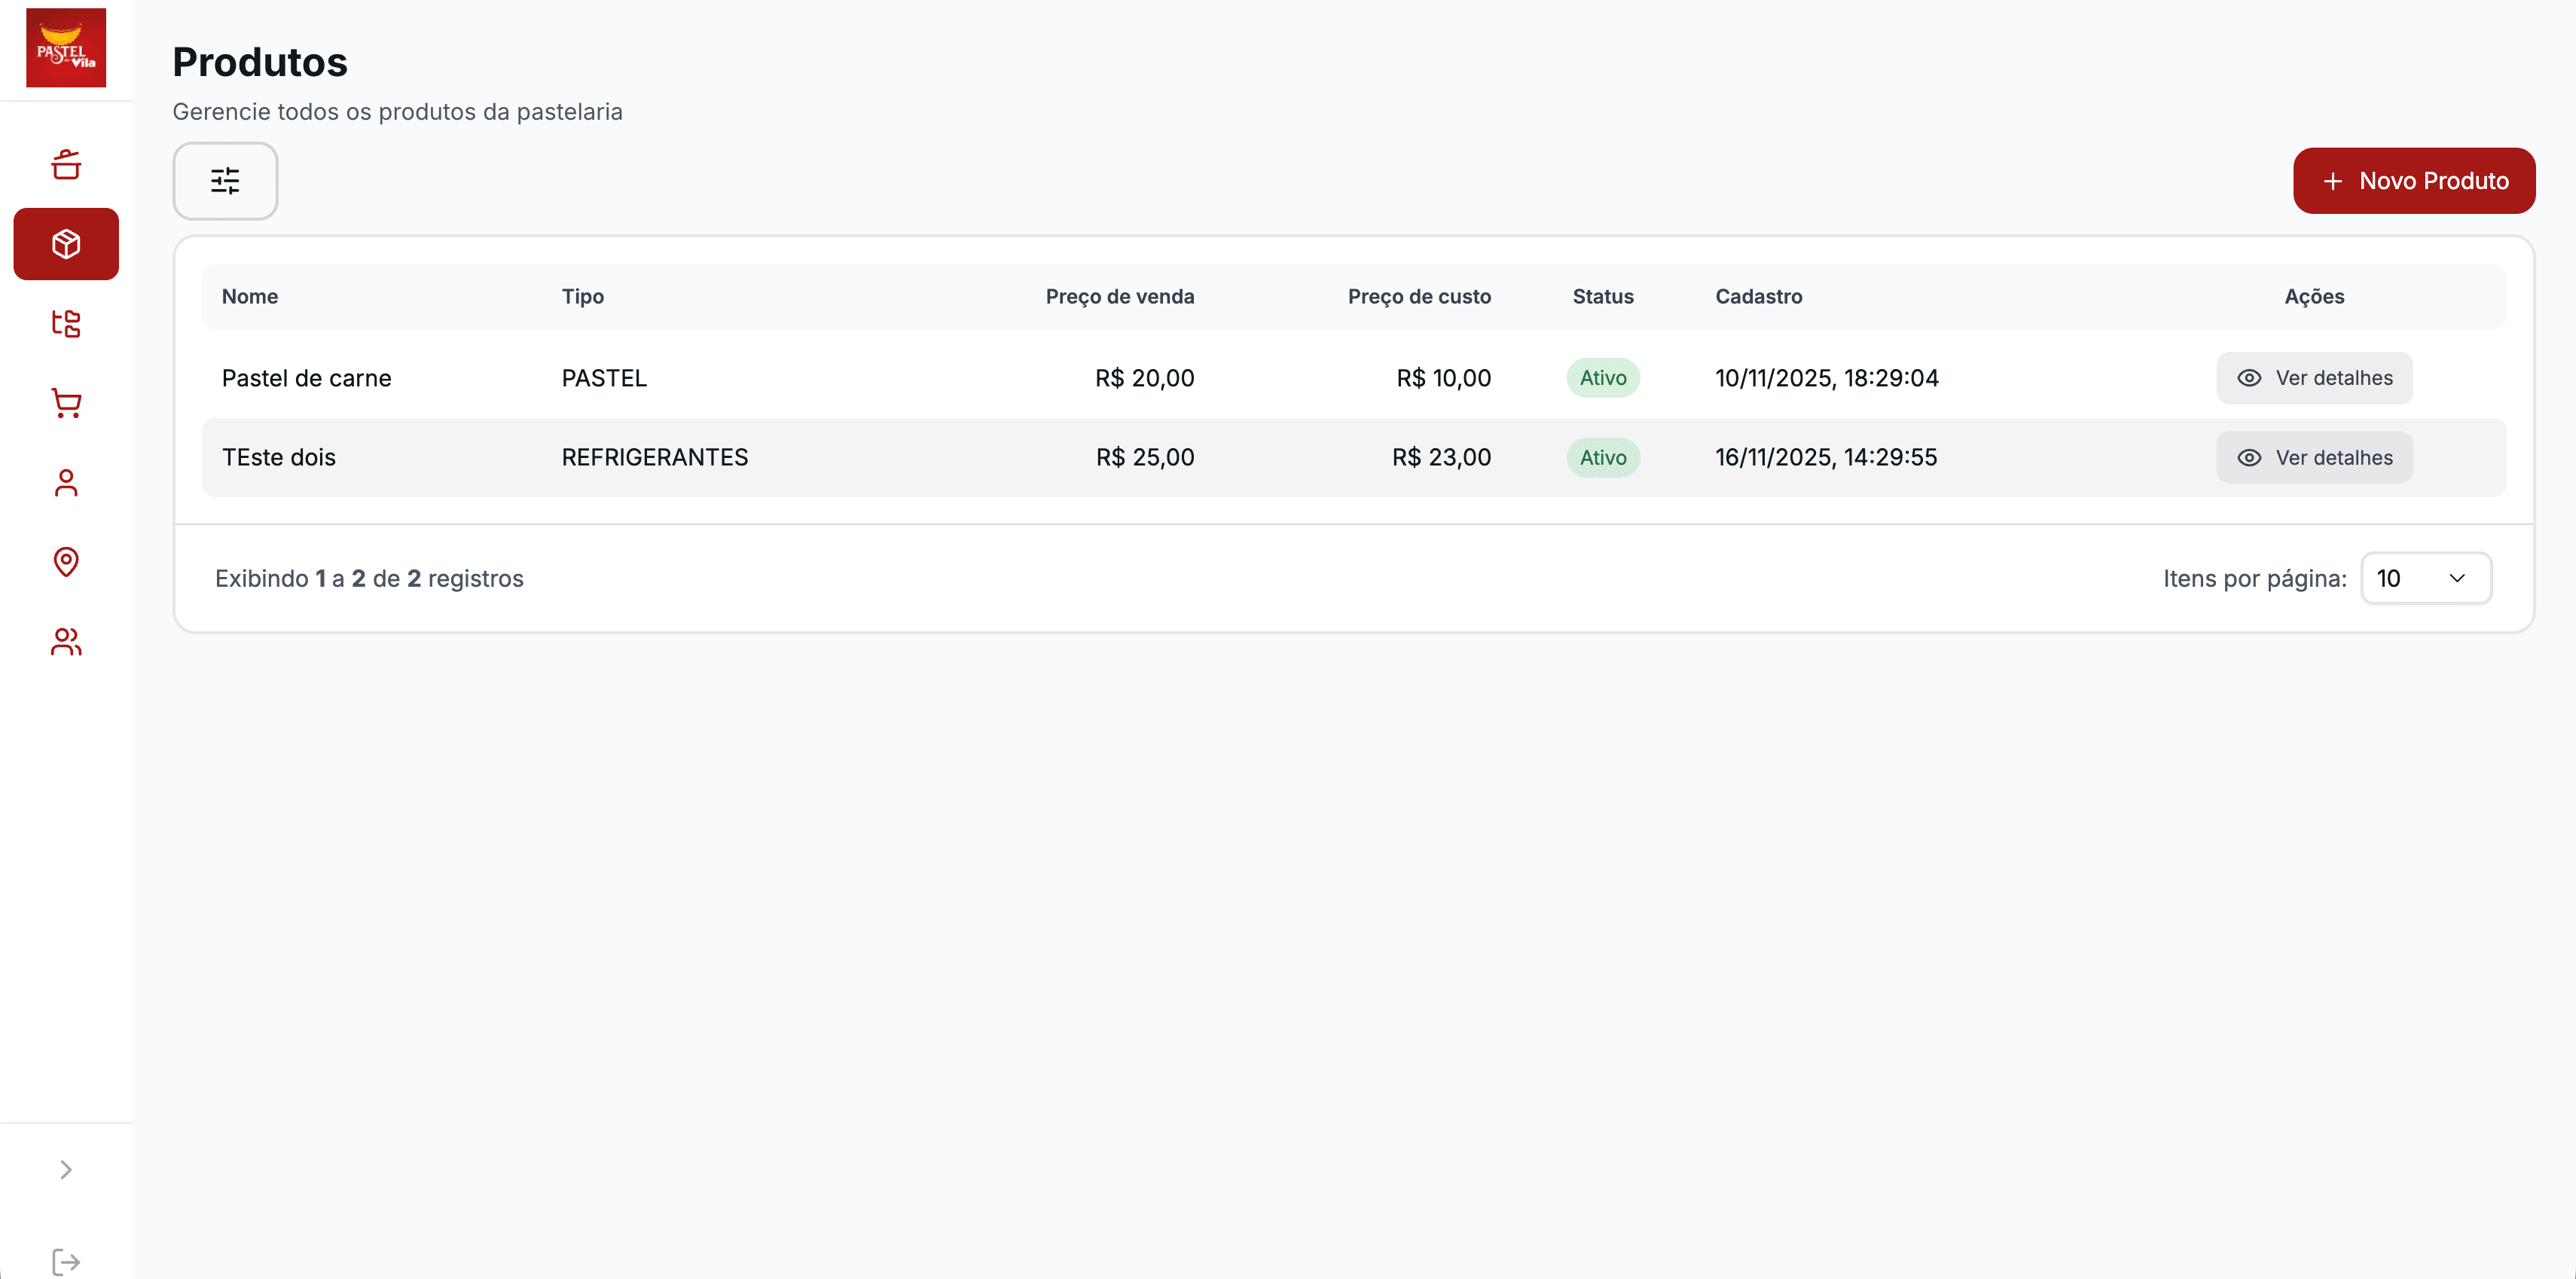The width and height of the screenshot is (2576, 1279).
Task: Open the filter sliders button
Action: click(x=225, y=181)
